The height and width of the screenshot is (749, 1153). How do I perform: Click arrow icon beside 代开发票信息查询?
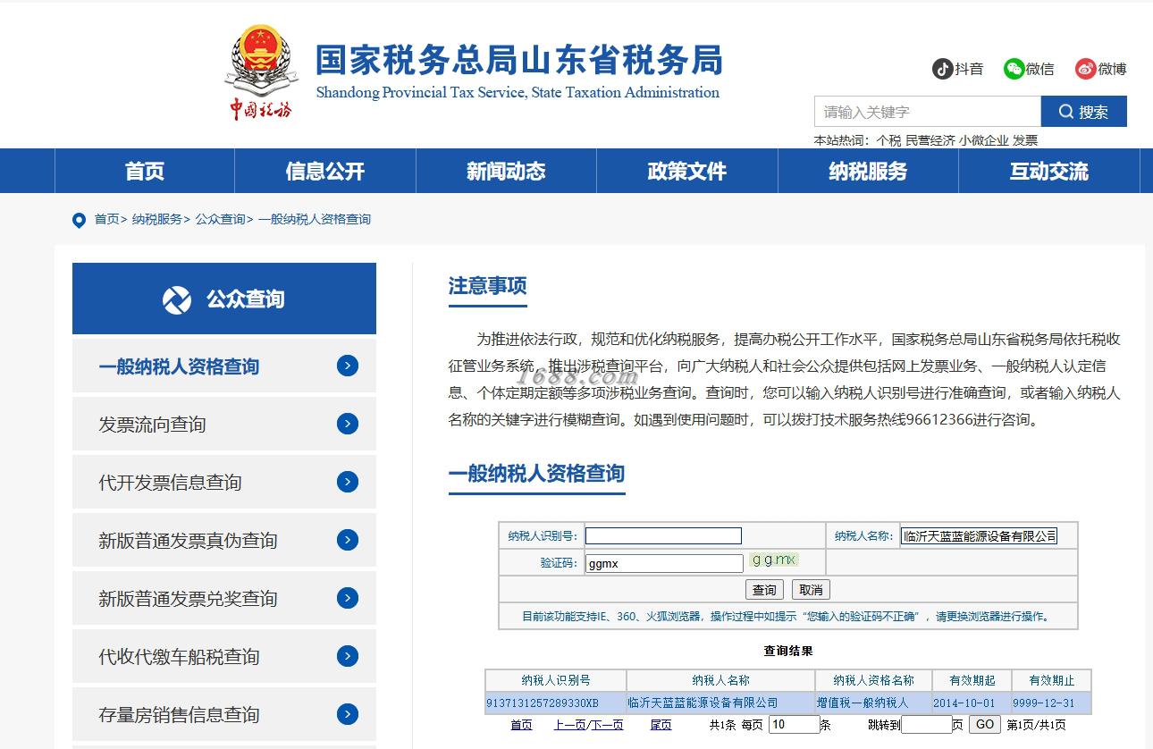click(348, 482)
